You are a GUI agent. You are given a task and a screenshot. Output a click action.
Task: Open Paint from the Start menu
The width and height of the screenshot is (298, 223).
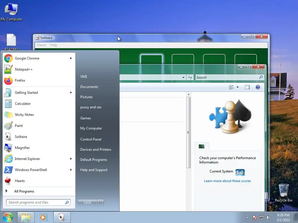pyautogui.click(x=39, y=126)
